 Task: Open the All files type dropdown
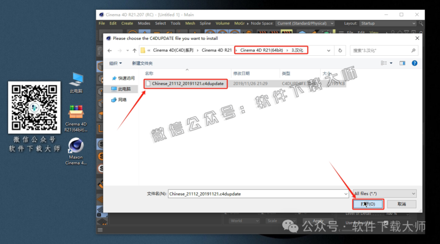click(385, 193)
